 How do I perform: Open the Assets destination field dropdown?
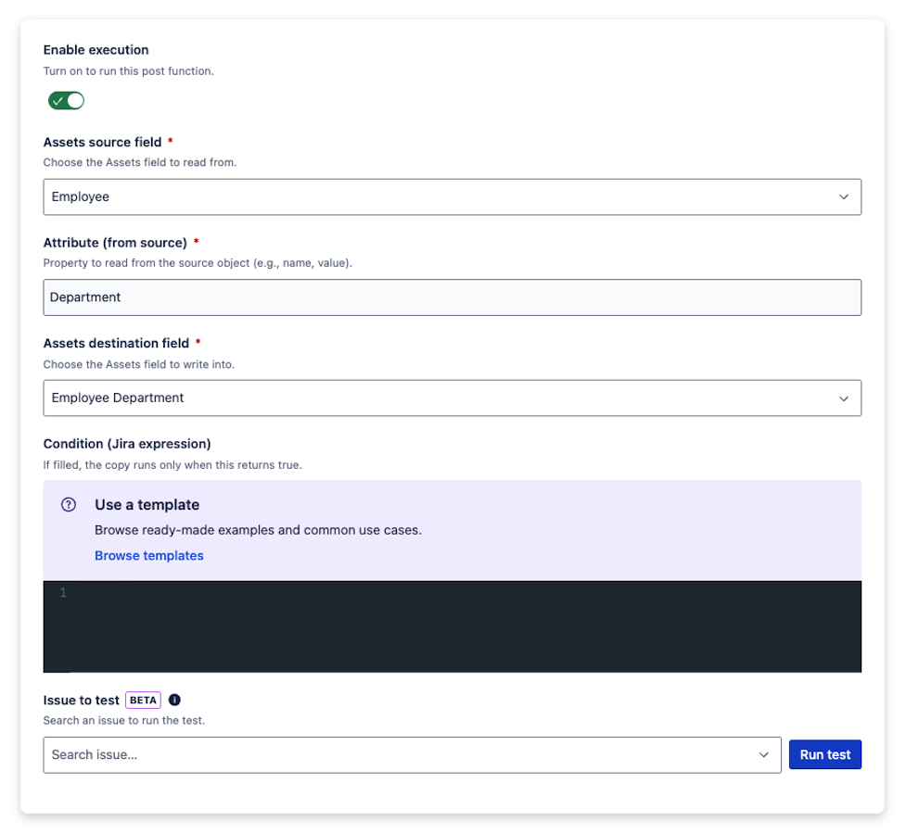click(452, 398)
